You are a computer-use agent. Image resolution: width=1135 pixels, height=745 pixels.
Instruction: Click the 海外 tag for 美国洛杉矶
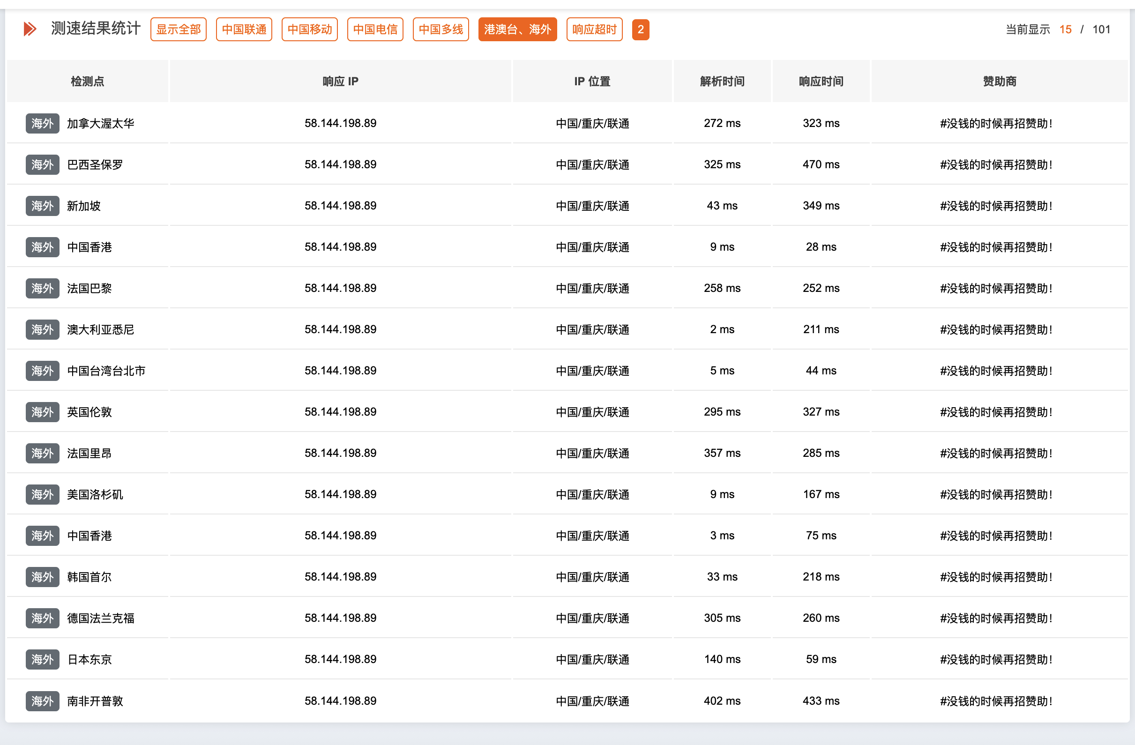pos(43,495)
